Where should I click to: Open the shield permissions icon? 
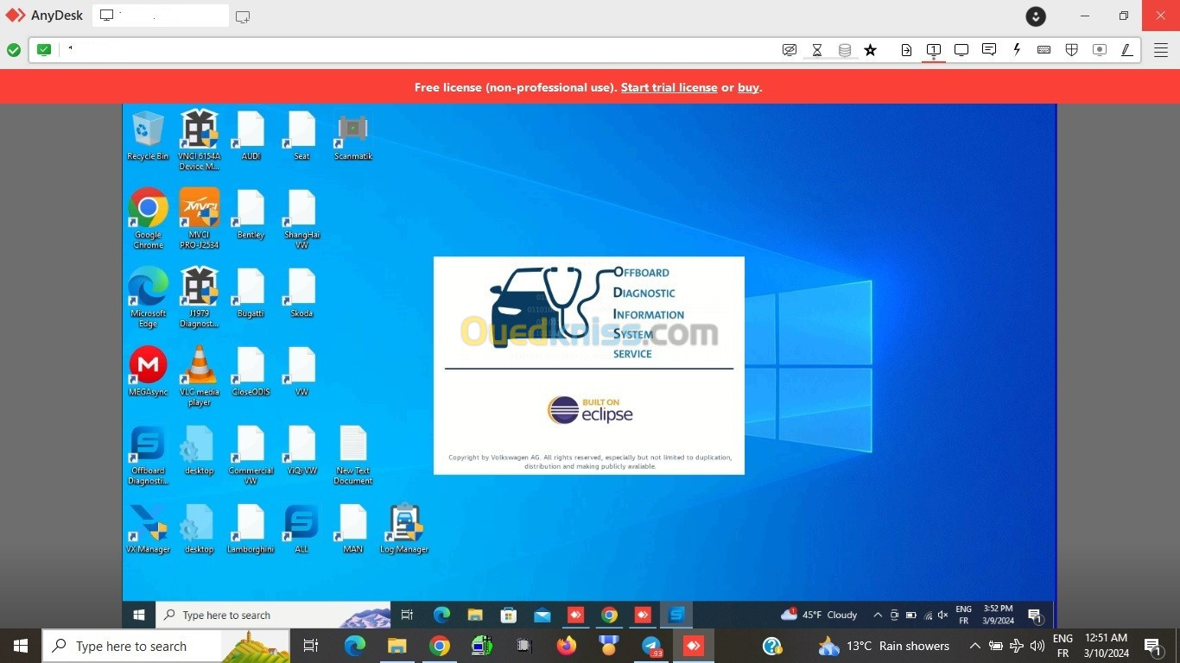[x=1072, y=50]
